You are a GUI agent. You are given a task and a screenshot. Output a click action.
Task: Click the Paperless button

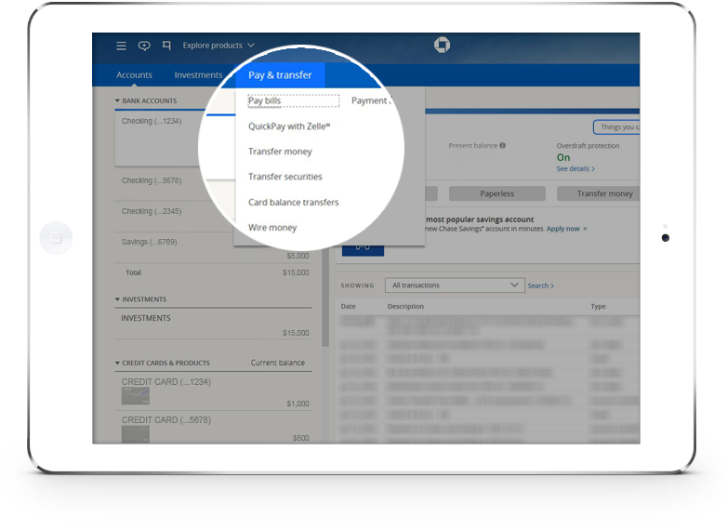tap(496, 193)
